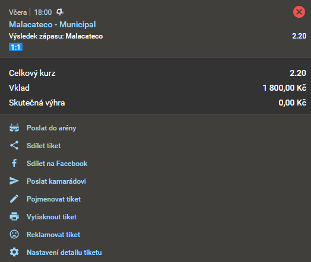Click the arena stadium icon

pos(14,127)
